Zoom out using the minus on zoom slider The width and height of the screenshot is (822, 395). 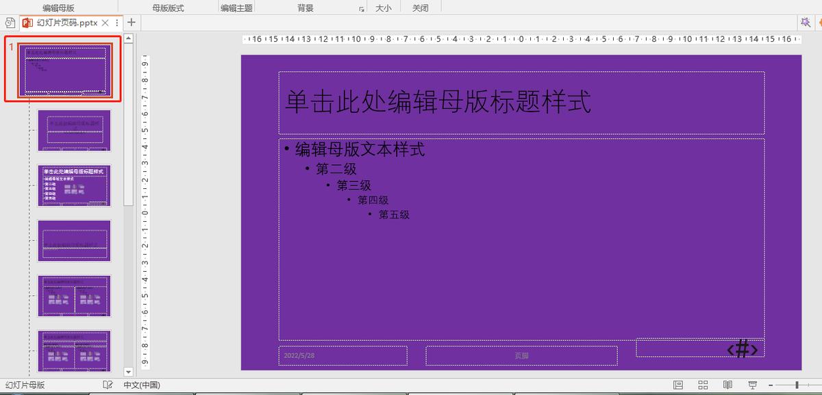point(771,385)
